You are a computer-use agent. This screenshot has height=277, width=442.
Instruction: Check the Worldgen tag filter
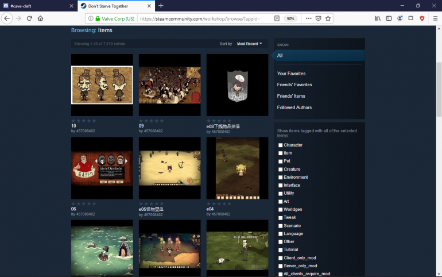281,210
